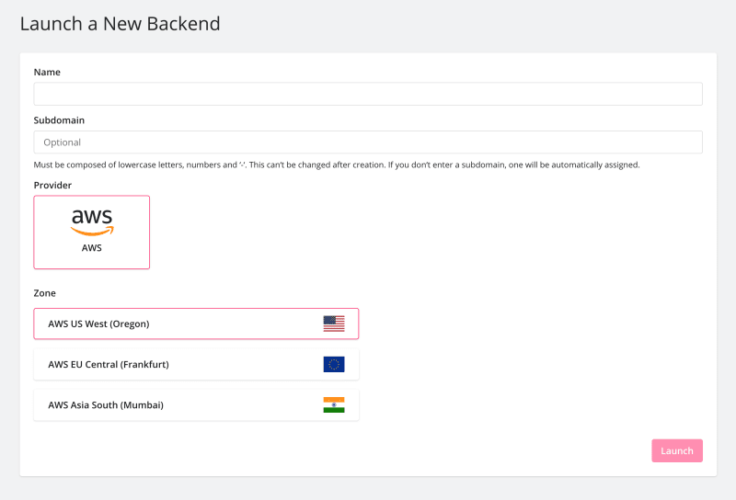
Task: Click the Zone section label
Action: 44,293
